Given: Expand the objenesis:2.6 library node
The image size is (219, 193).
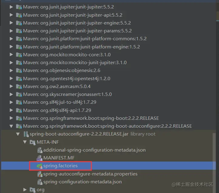Looking at the screenshot, I should (11, 70).
